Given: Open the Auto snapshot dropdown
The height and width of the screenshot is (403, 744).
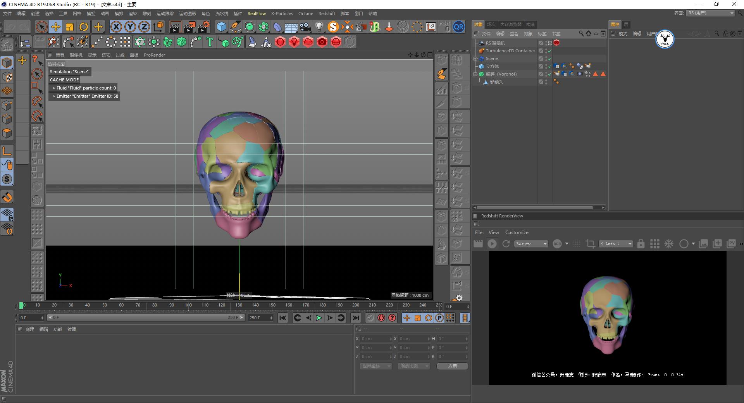Looking at the screenshot, I should pos(615,244).
